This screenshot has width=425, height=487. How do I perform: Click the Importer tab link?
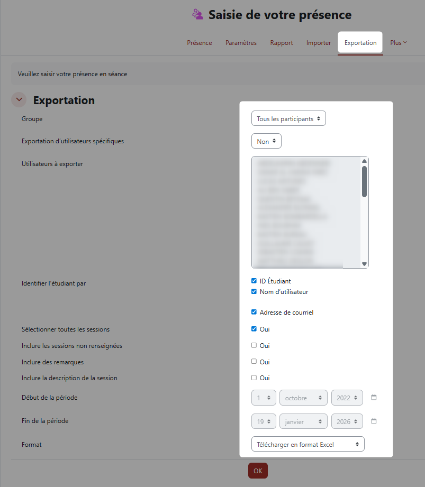pos(319,43)
